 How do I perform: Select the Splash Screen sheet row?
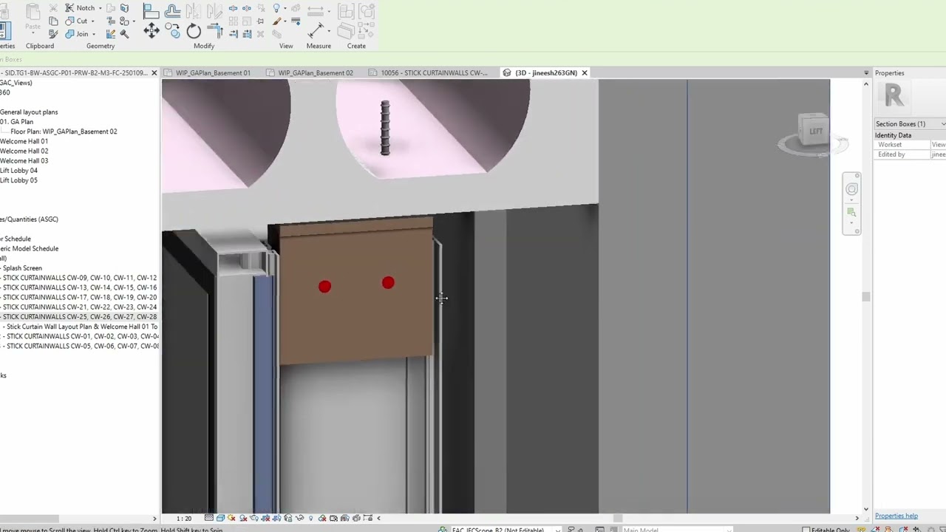coord(21,267)
